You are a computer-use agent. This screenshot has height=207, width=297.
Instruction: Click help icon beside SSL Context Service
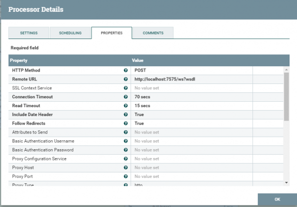coord(126,88)
